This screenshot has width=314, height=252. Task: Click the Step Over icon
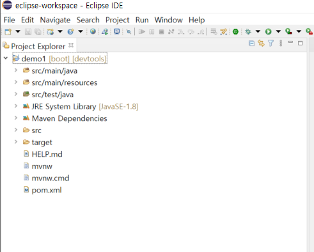coord(191,32)
